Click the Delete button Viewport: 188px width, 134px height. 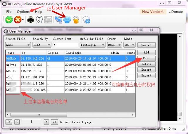pyautogui.click(x=147, y=64)
